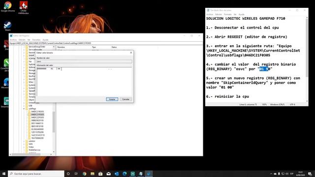The height and width of the screenshot is (177, 315).
Task: Click Aceptar in the binary value dialog
Action: coord(112,99)
